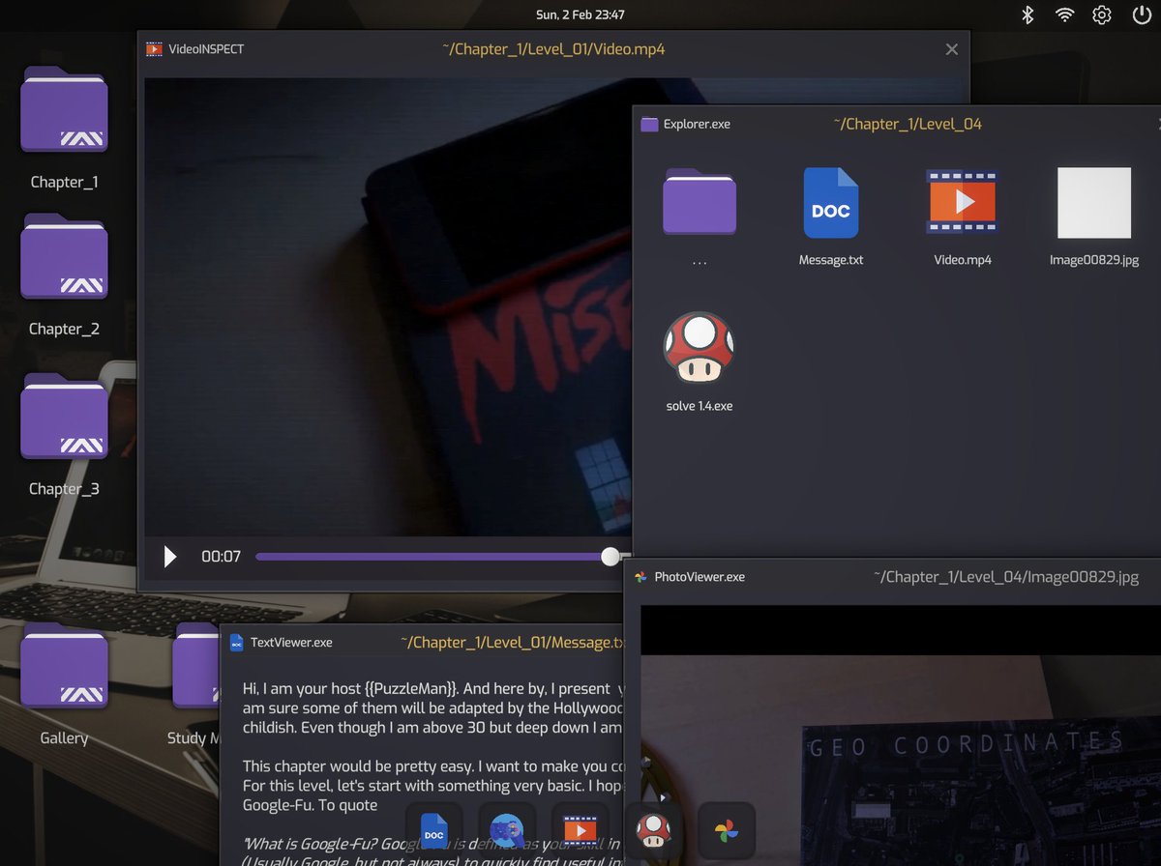The height and width of the screenshot is (866, 1161).
Task: Open the Study Materials desktop folder
Action: 196,665
